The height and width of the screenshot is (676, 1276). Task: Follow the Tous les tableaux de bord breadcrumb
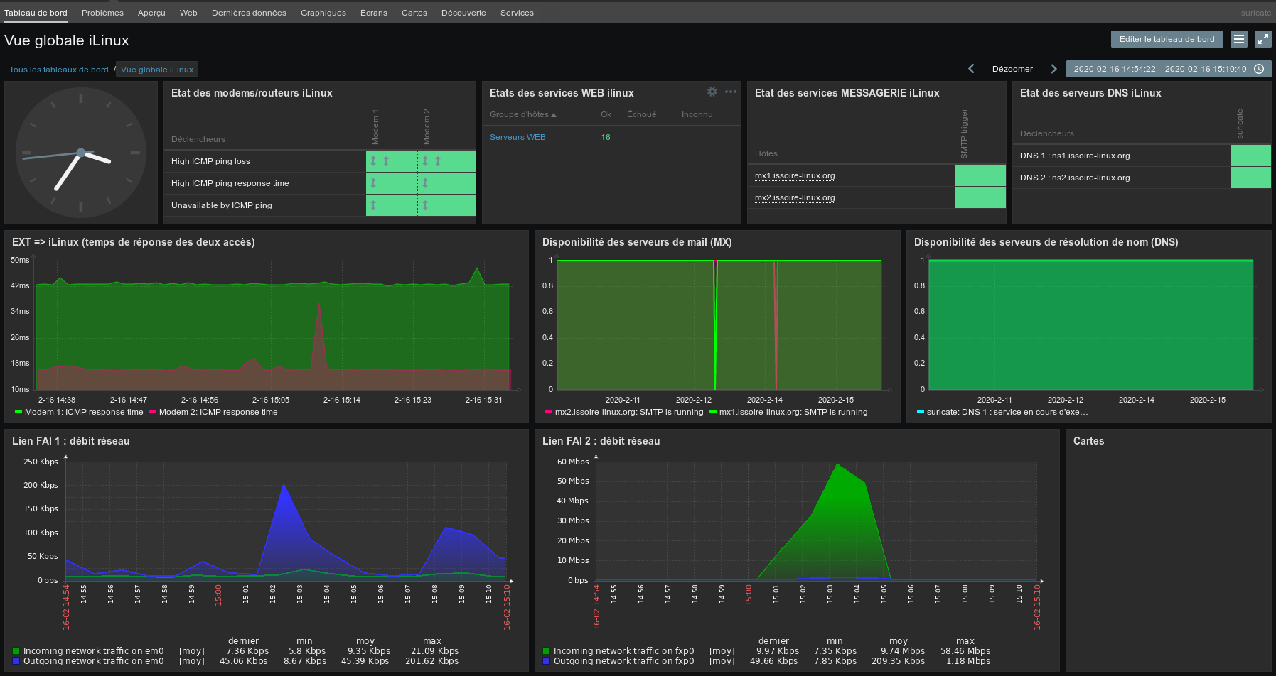59,70
